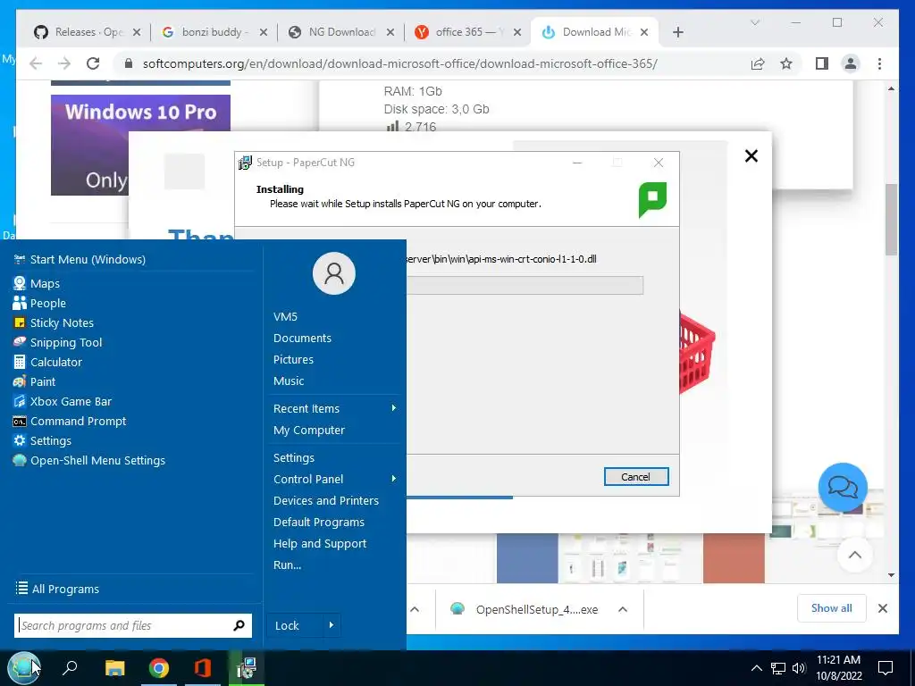This screenshot has height=686, width=915.
Task: Select PaperCut setup taskbar icon
Action: [247, 667]
